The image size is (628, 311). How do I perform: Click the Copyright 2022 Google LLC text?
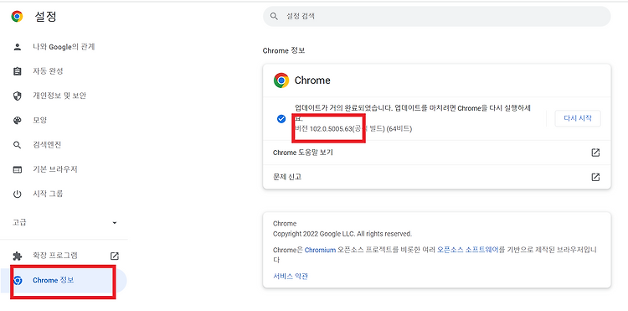342,234
